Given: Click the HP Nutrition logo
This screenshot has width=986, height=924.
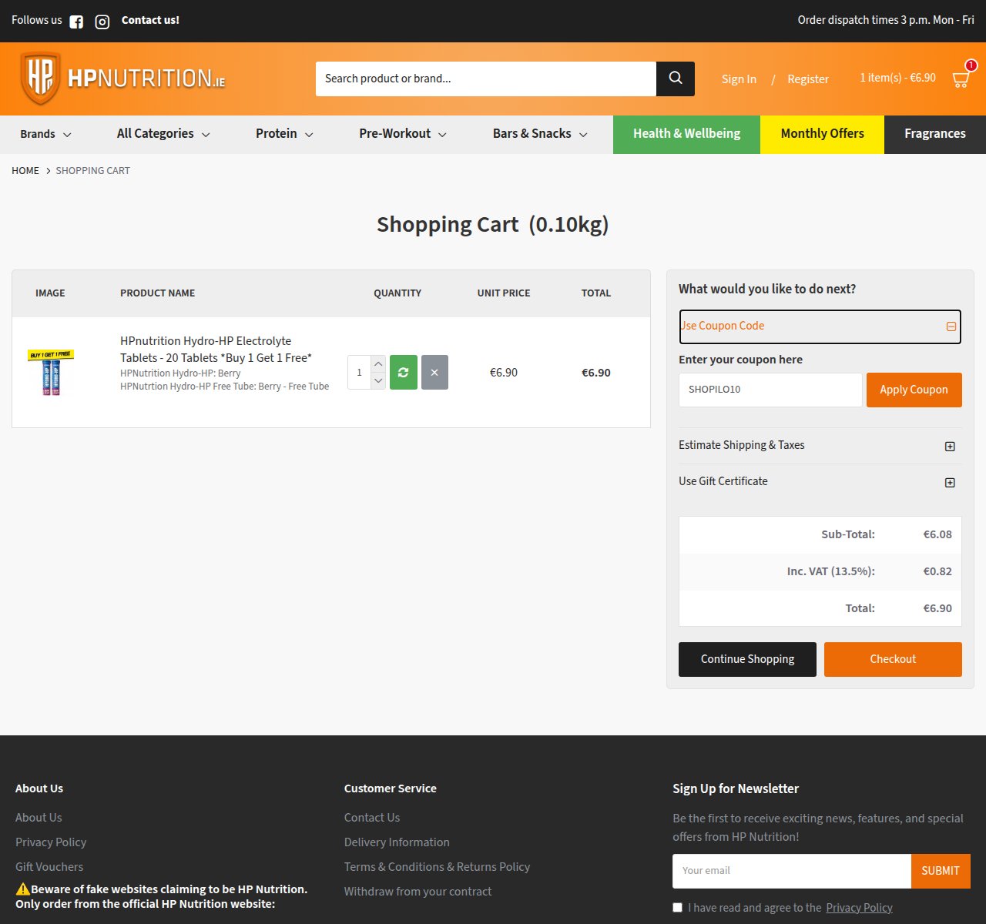Looking at the screenshot, I should click(123, 79).
